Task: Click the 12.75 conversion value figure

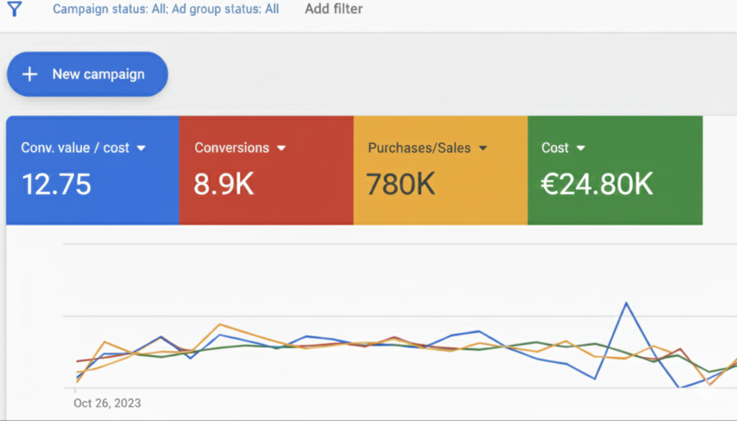Action: point(56,184)
